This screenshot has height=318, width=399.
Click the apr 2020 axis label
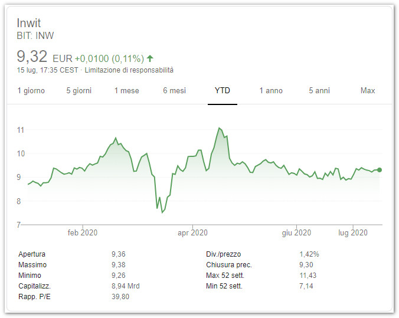click(x=192, y=233)
